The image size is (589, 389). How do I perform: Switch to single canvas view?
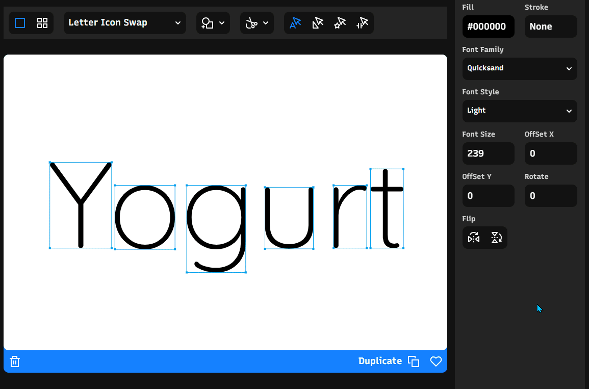pyautogui.click(x=20, y=23)
